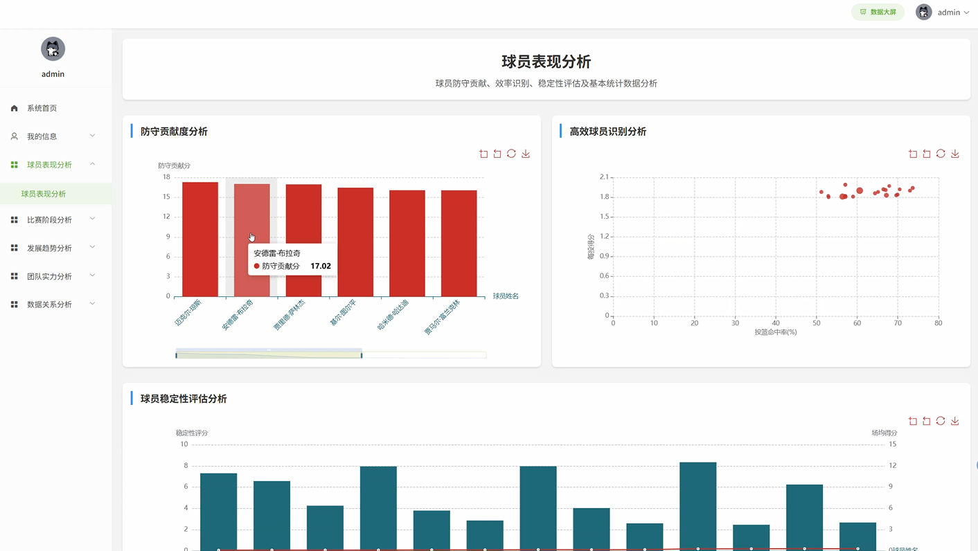The image size is (978, 551).
Task: Open the 系统首页 home menu item
Action: click(x=55, y=108)
